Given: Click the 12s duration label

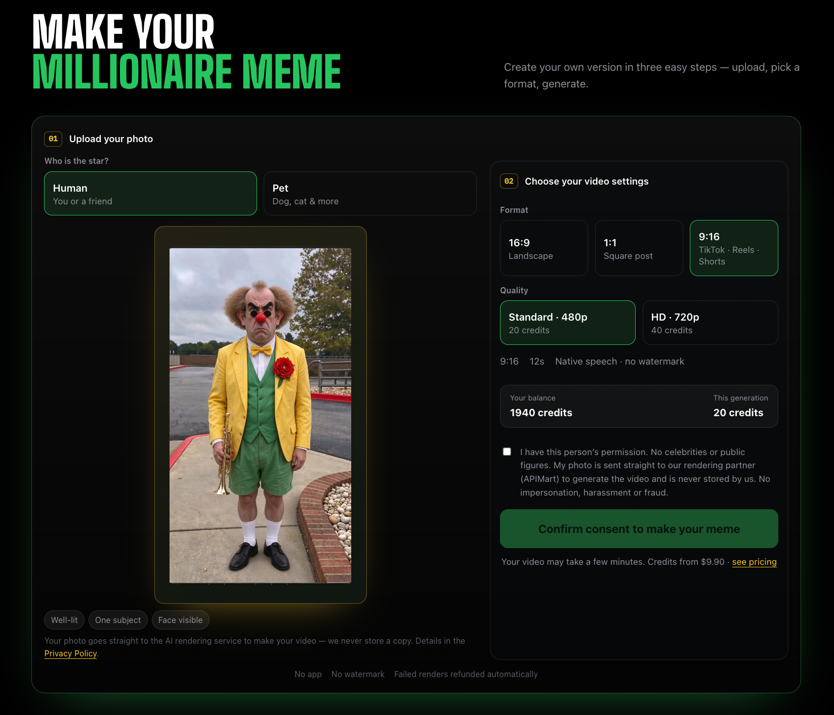Looking at the screenshot, I should [x=537, y=362].
